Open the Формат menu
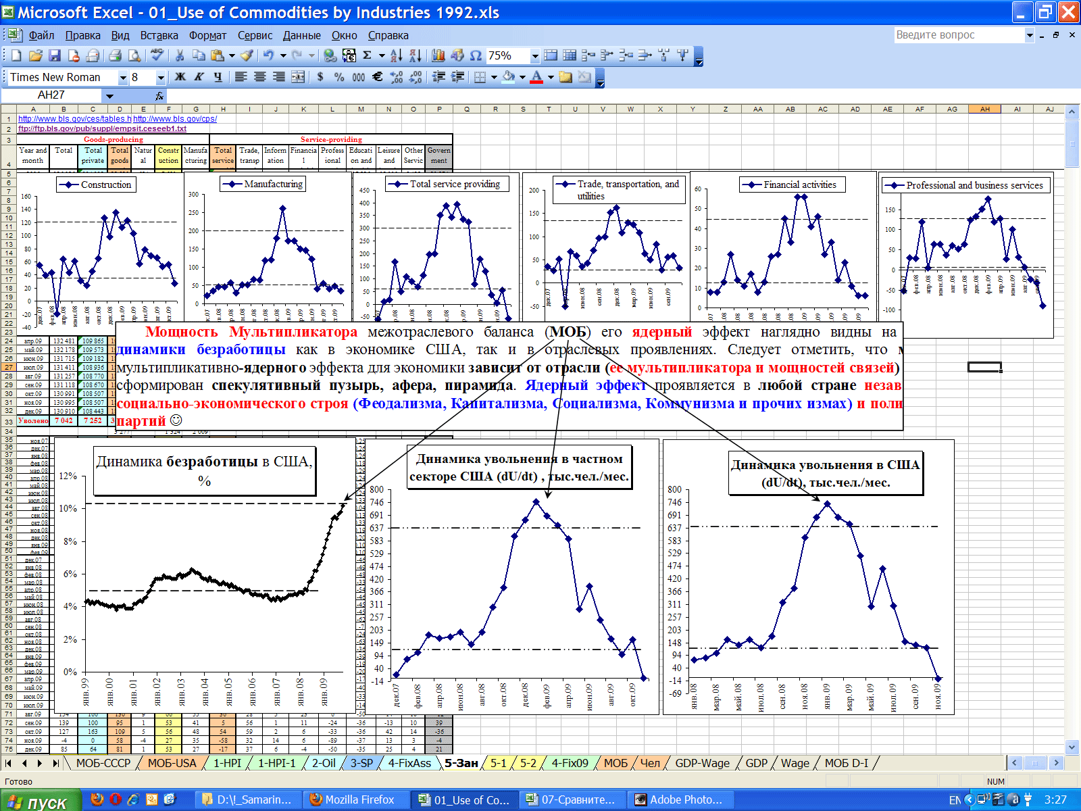 pyautogui.click(x=207, y=35)
